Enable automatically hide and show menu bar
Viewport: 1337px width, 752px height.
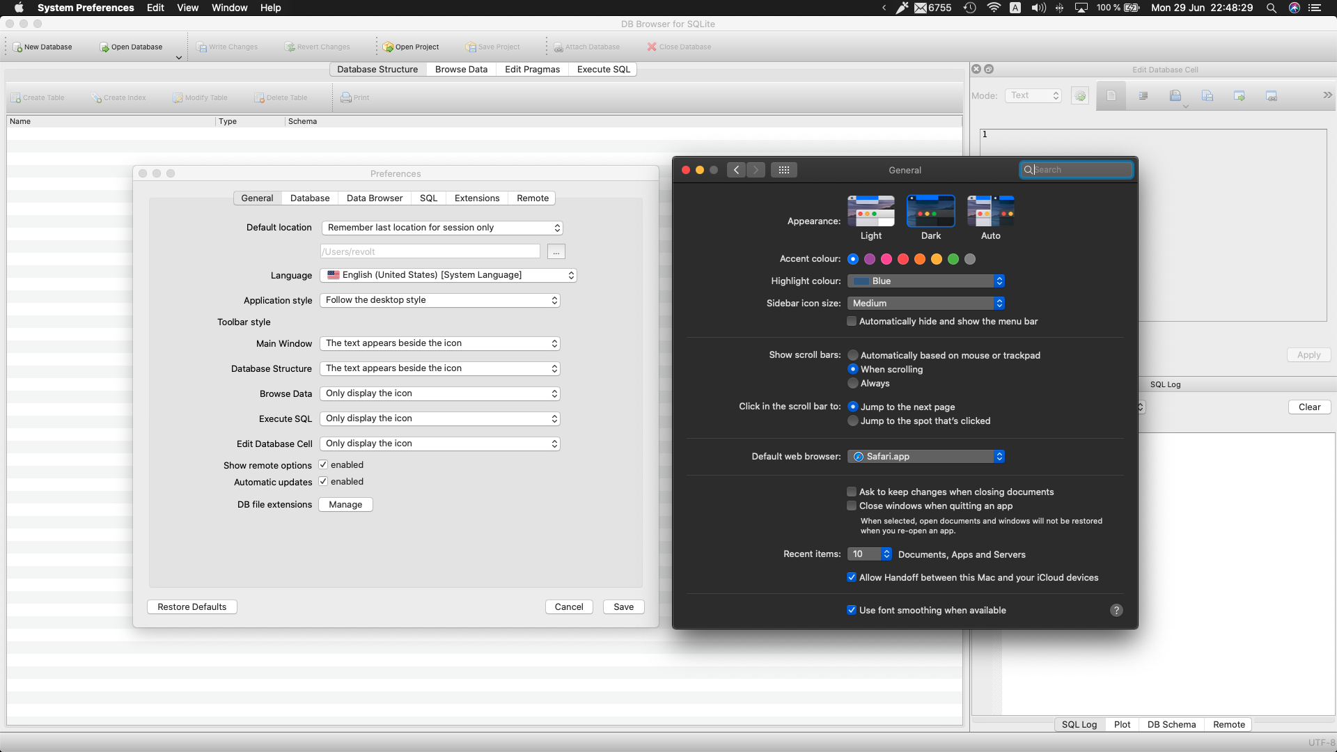pyautogui.click(x=852, y=322)
